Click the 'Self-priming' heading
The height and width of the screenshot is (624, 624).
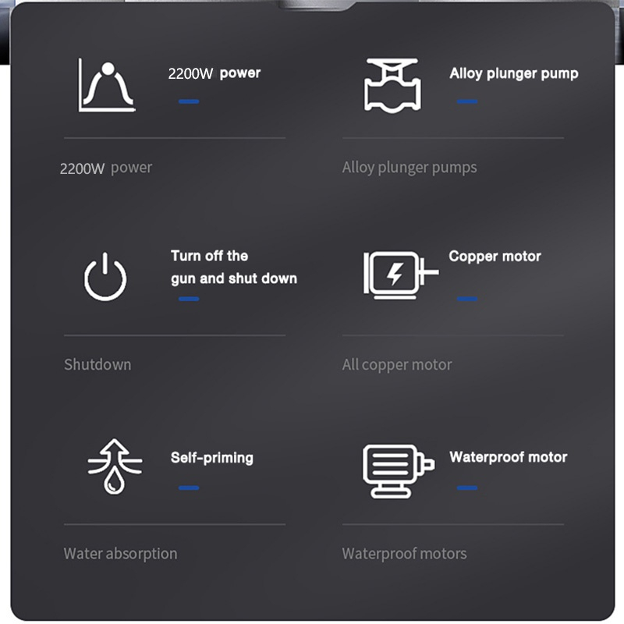click(211, 458)
